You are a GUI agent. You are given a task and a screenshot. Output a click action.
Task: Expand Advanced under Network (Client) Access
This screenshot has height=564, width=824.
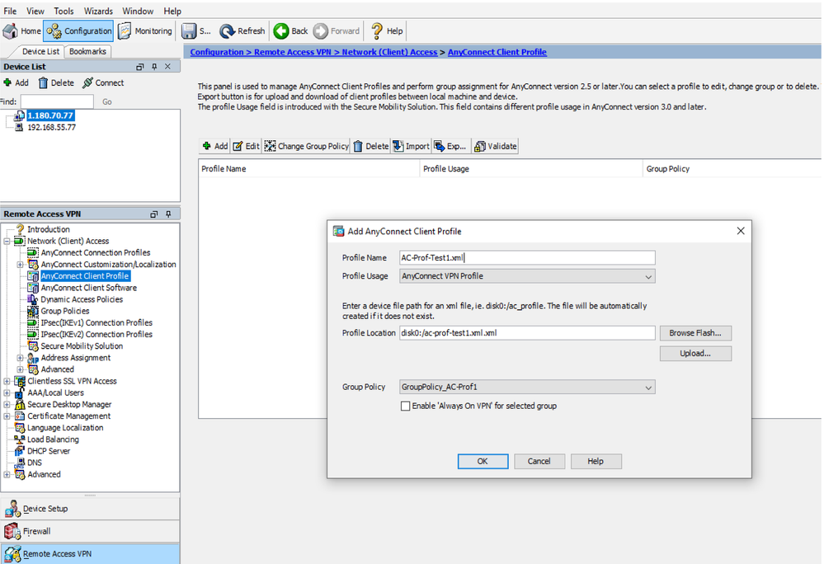pyautogui.click(x=20, y=369)
